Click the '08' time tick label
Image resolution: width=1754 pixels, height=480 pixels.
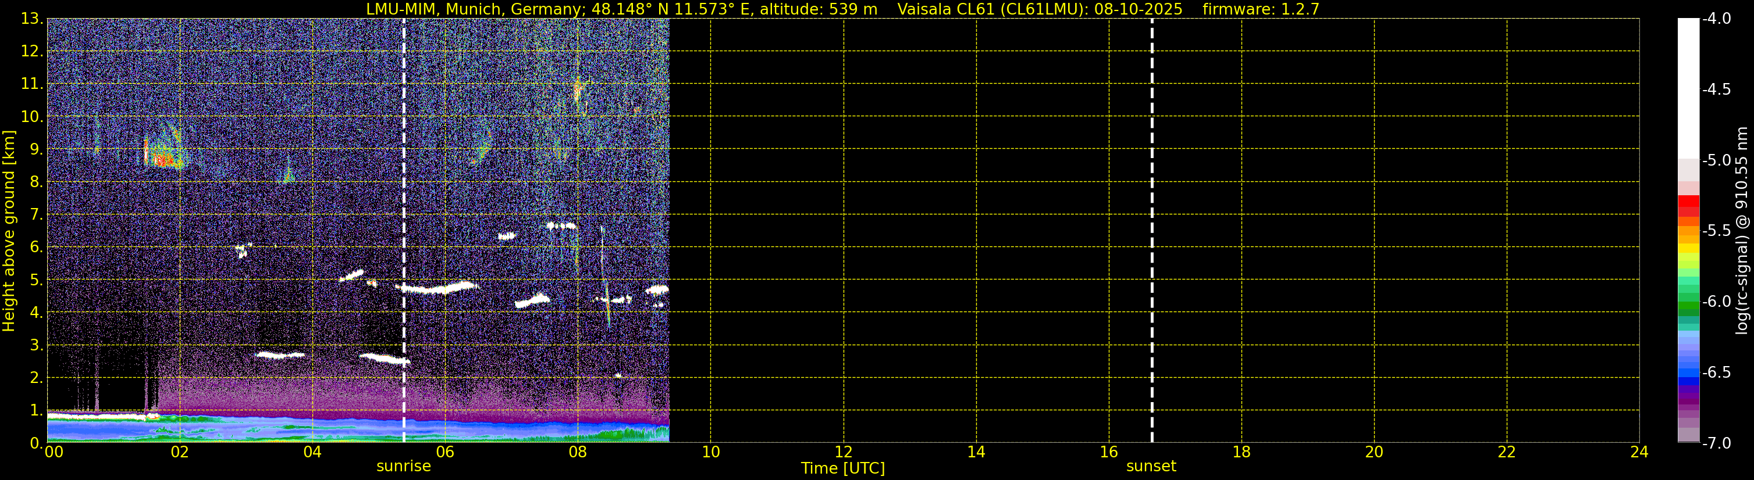[578, 452]
